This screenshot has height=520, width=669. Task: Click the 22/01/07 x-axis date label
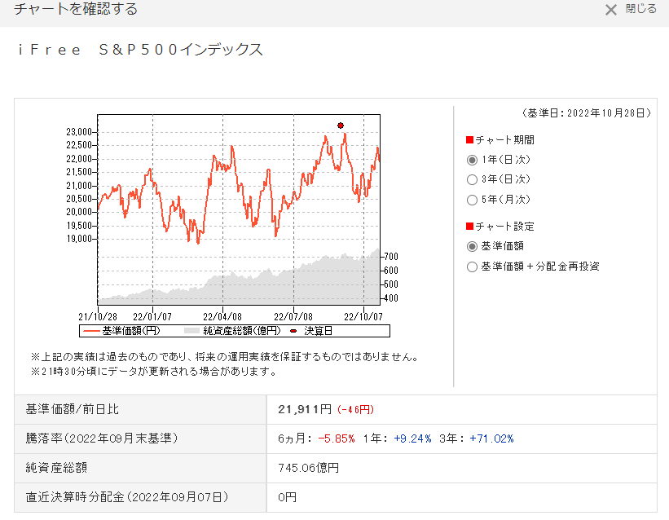152,317
